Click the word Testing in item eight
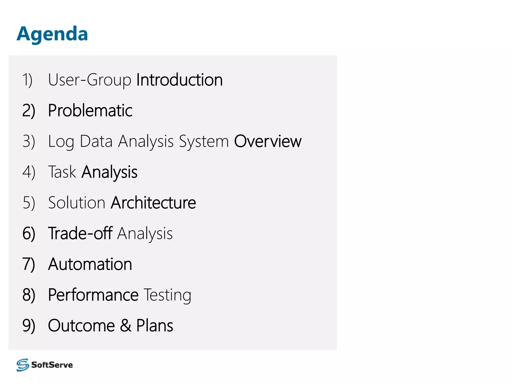The image size is (512, 384). pos(167,295)
